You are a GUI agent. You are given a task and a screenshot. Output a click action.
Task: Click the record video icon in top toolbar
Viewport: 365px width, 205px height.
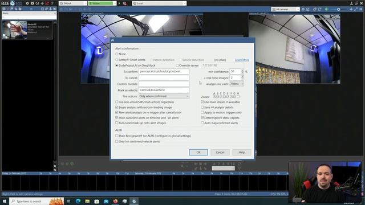tap(33, 3)
